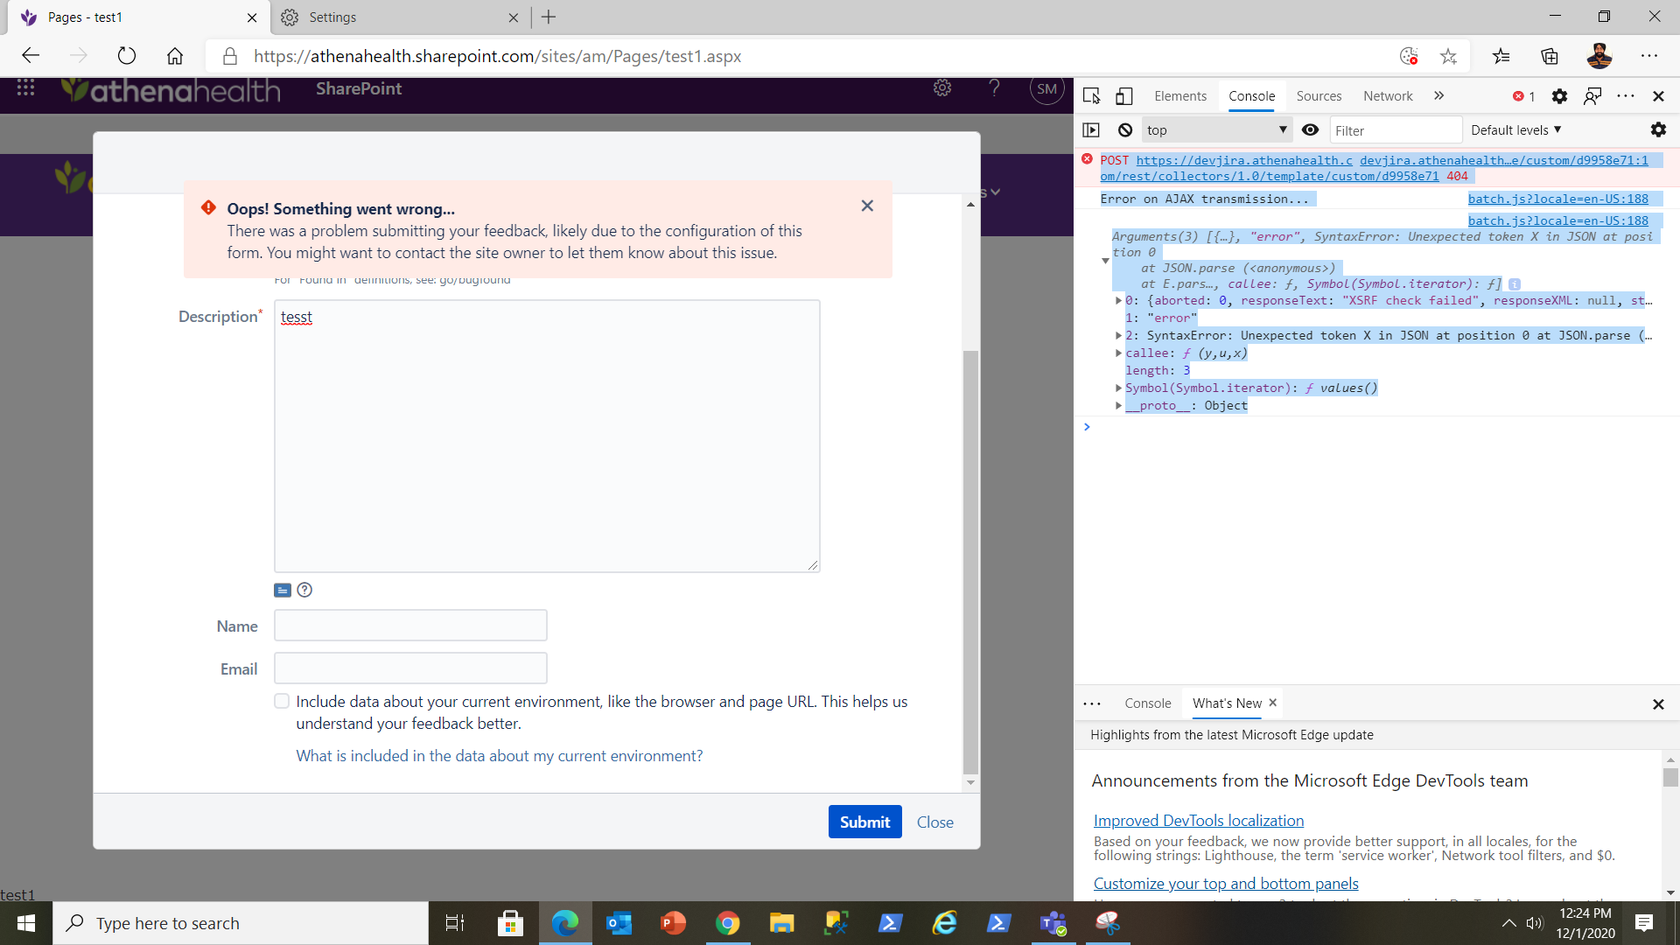The image size is (1680, 945).
Task: Click inside the console Filter field
Action: click(x=1396, y=129)
